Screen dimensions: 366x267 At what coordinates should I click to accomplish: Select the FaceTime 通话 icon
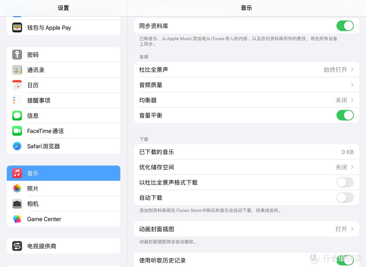[x=17, y=131]
